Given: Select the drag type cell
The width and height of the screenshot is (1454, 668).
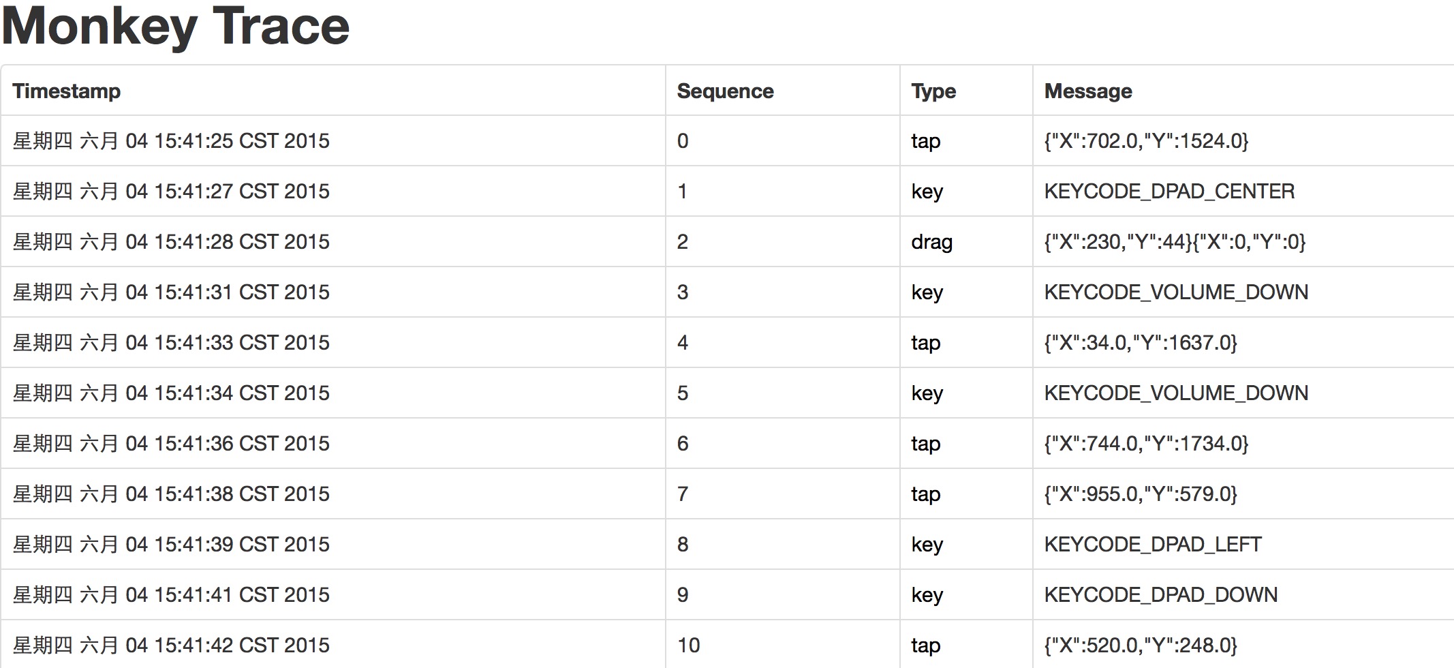Looking at the screenshot, I should coord(931,242).
